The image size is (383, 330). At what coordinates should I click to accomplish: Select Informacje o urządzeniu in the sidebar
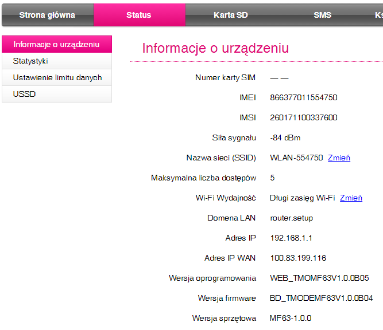point(56,44)
